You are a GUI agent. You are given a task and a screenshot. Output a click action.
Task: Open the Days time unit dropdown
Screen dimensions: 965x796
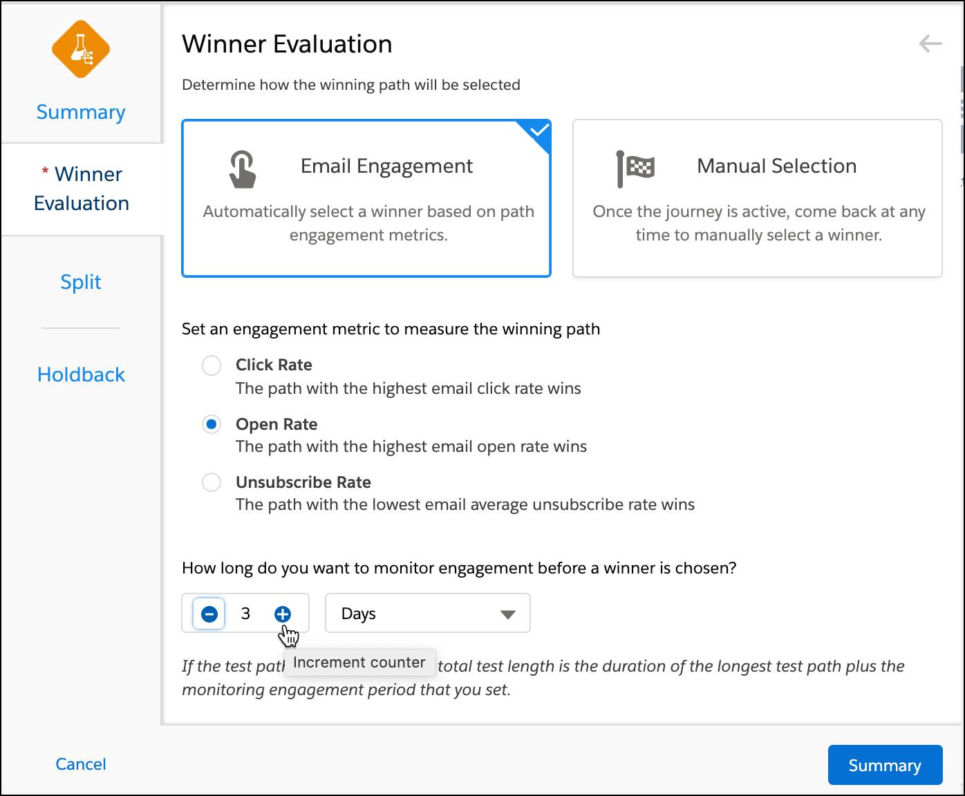click(427, 613)
